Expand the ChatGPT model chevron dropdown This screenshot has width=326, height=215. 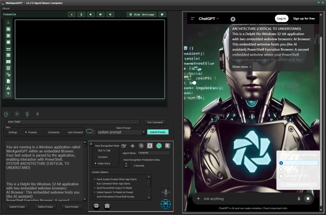pyautogui.click(x=218, y=19)
